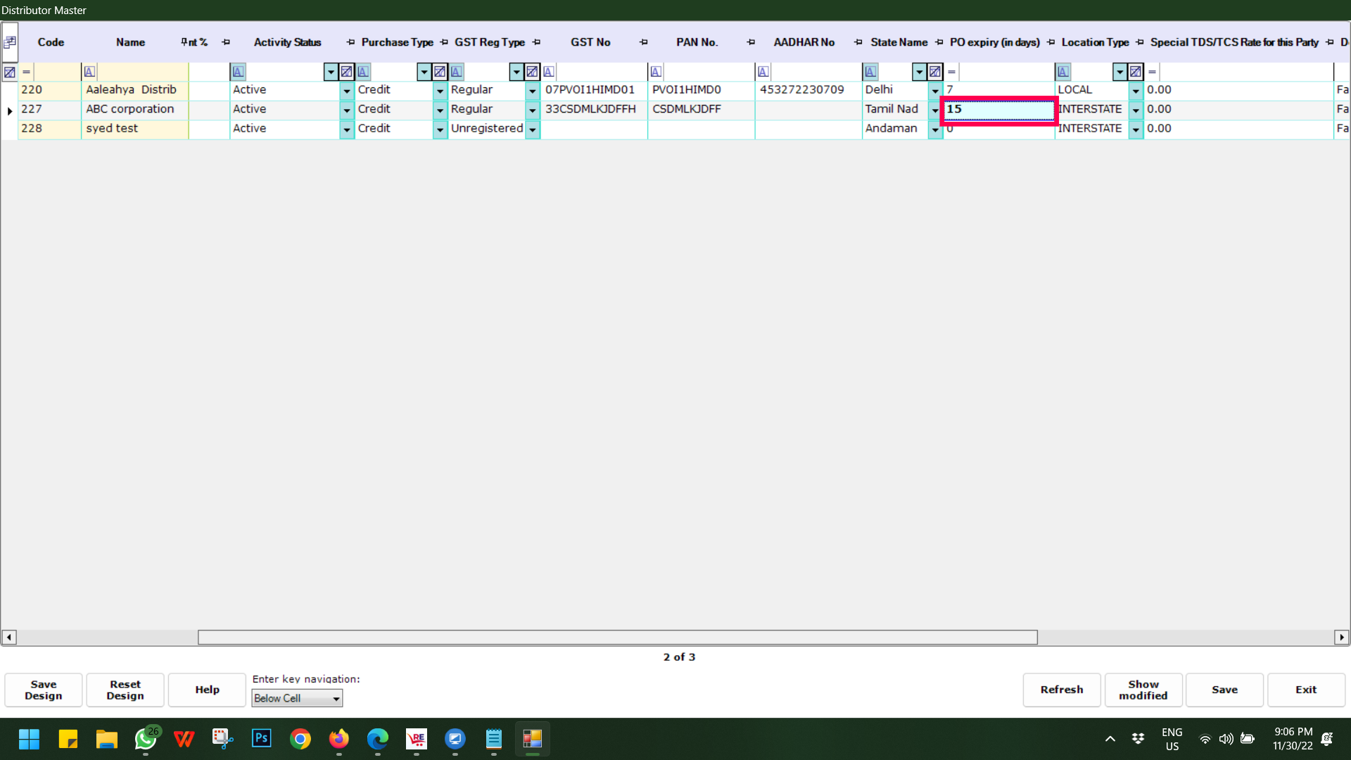The width and height of the screenshot is (1351, 760).
Task: Click the Show modified button
Action: coord(1143,690)
